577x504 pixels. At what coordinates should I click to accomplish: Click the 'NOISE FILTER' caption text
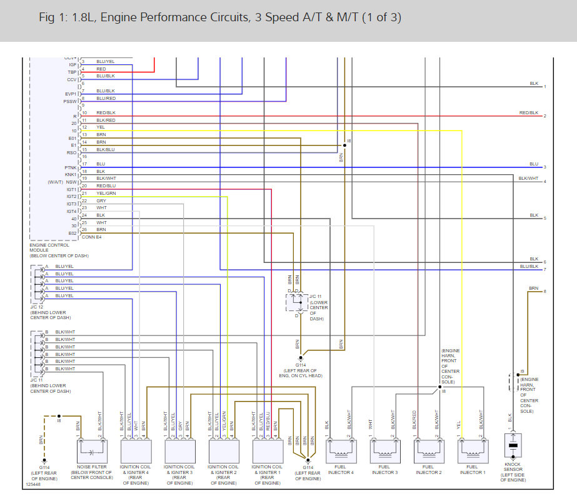[92, 467]
